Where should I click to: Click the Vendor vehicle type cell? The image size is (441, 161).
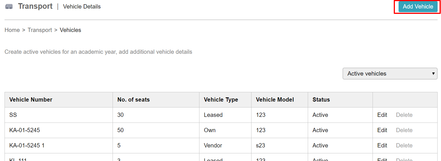click(225, 145)
